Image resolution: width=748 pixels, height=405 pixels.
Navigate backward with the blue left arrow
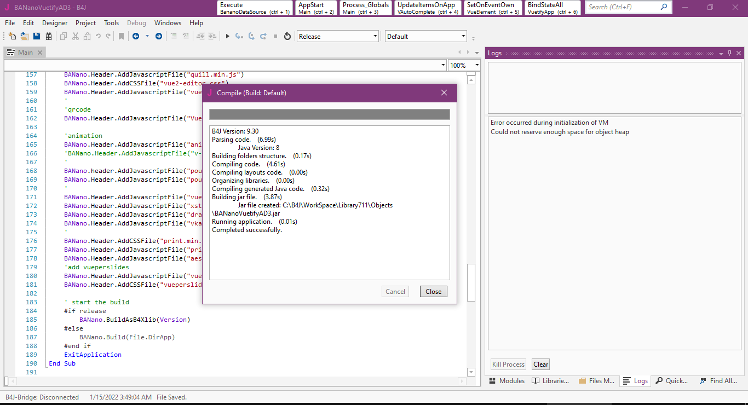tap(135, 37)
